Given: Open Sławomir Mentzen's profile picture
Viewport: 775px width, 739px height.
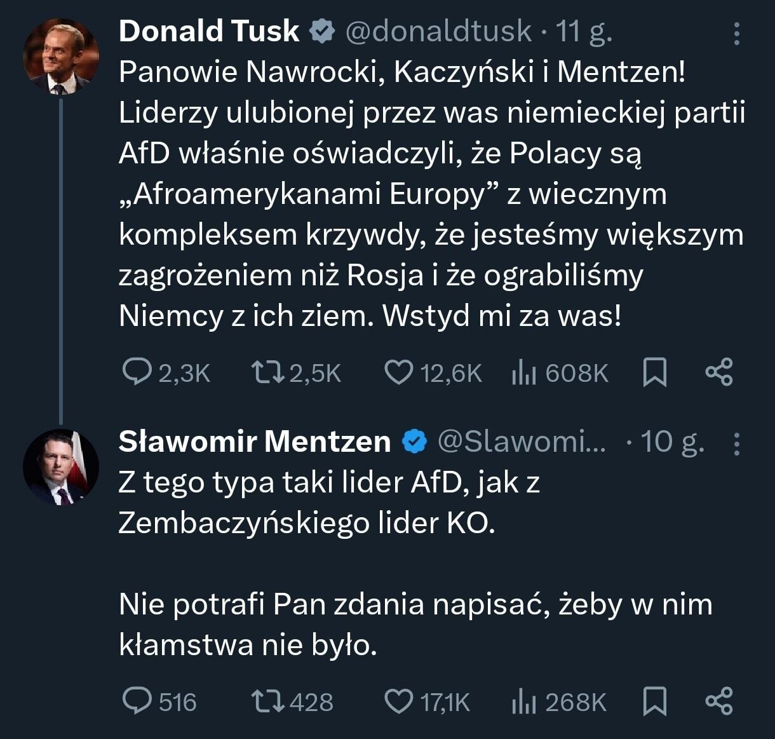Looking at the screenshot, I should coord(61,467).
